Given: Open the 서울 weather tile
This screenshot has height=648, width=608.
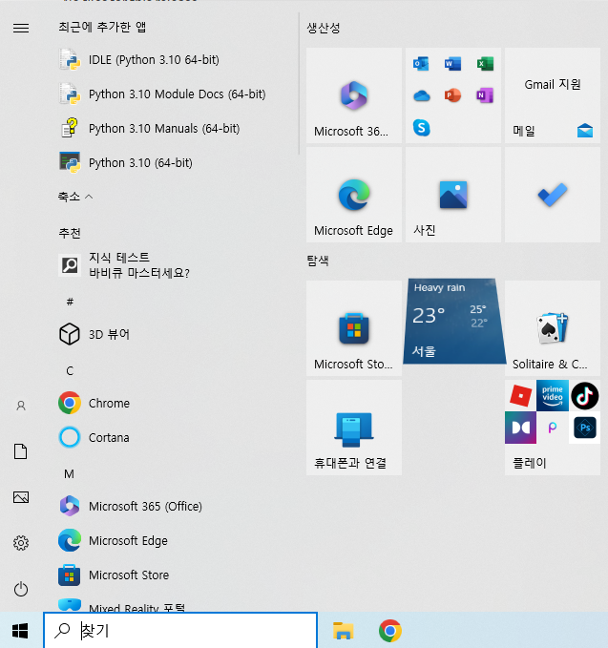Looking at the screenshot, I should pos(454,321).
